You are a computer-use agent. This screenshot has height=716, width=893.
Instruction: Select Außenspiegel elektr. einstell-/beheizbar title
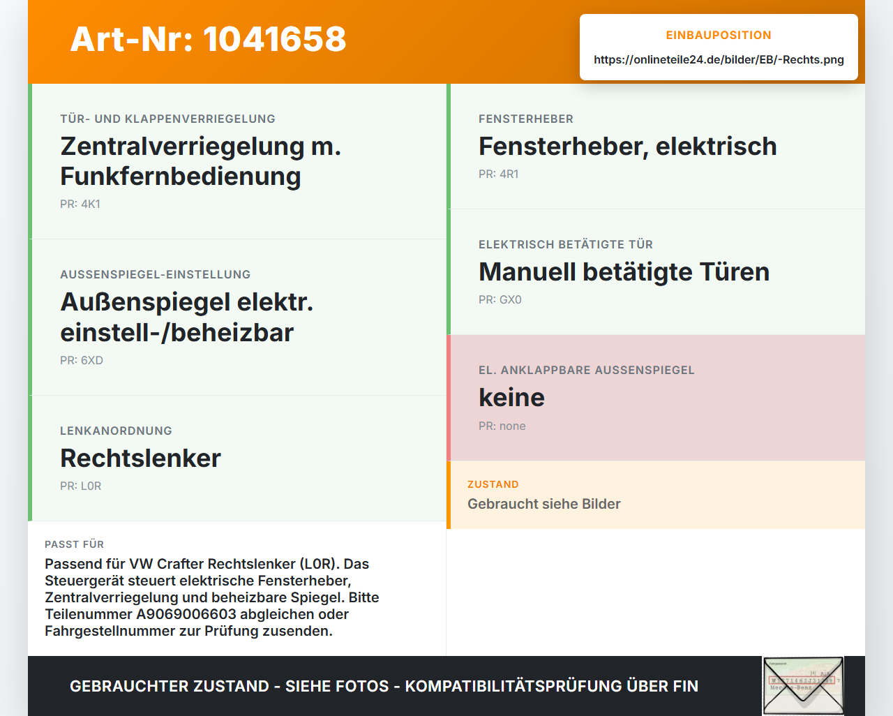point(187,317)
